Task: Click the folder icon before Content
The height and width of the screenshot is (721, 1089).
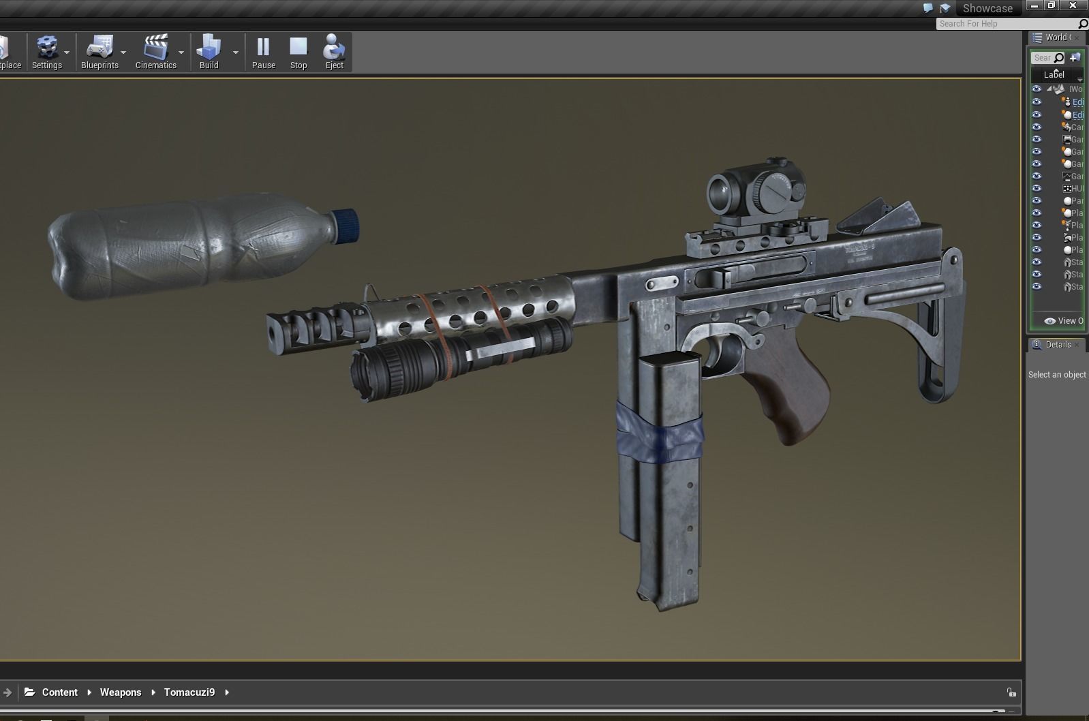Action: 29,692
